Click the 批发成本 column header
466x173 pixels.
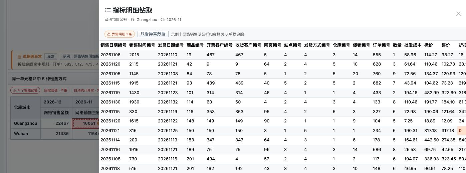click(413, 45)
